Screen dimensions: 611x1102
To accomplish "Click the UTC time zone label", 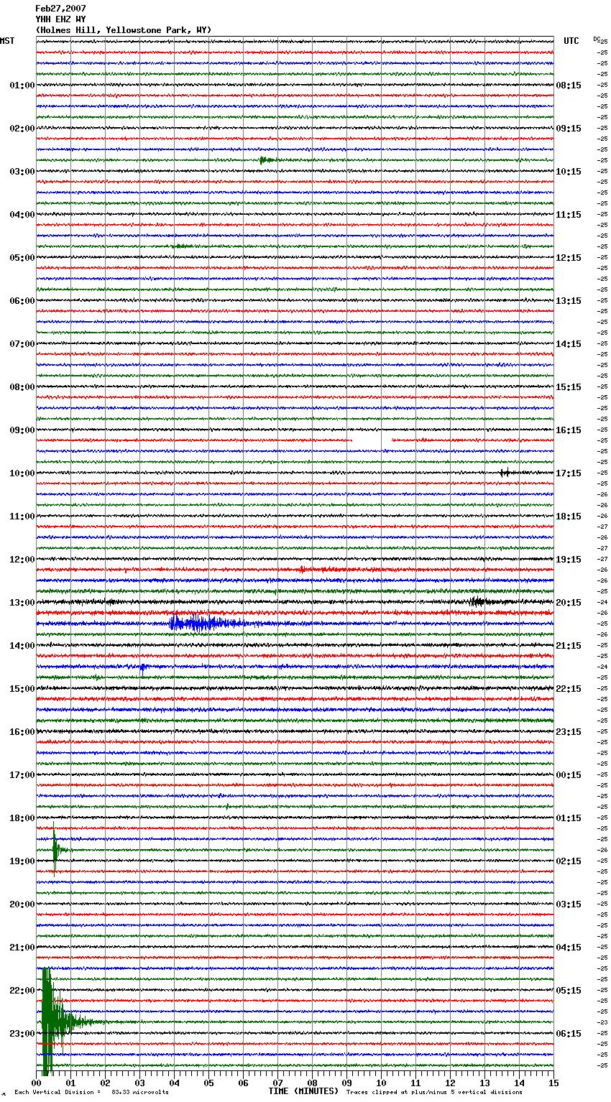I will pos(571,41).
